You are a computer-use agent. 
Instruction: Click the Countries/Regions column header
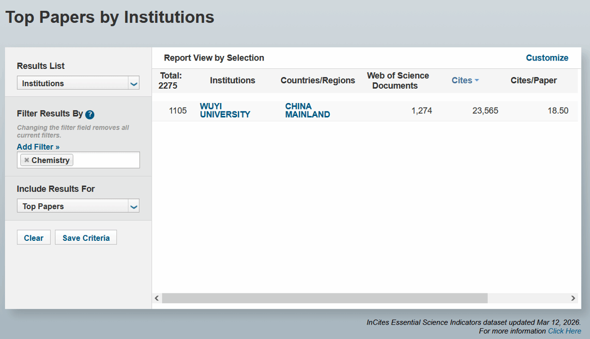point(318,80)
